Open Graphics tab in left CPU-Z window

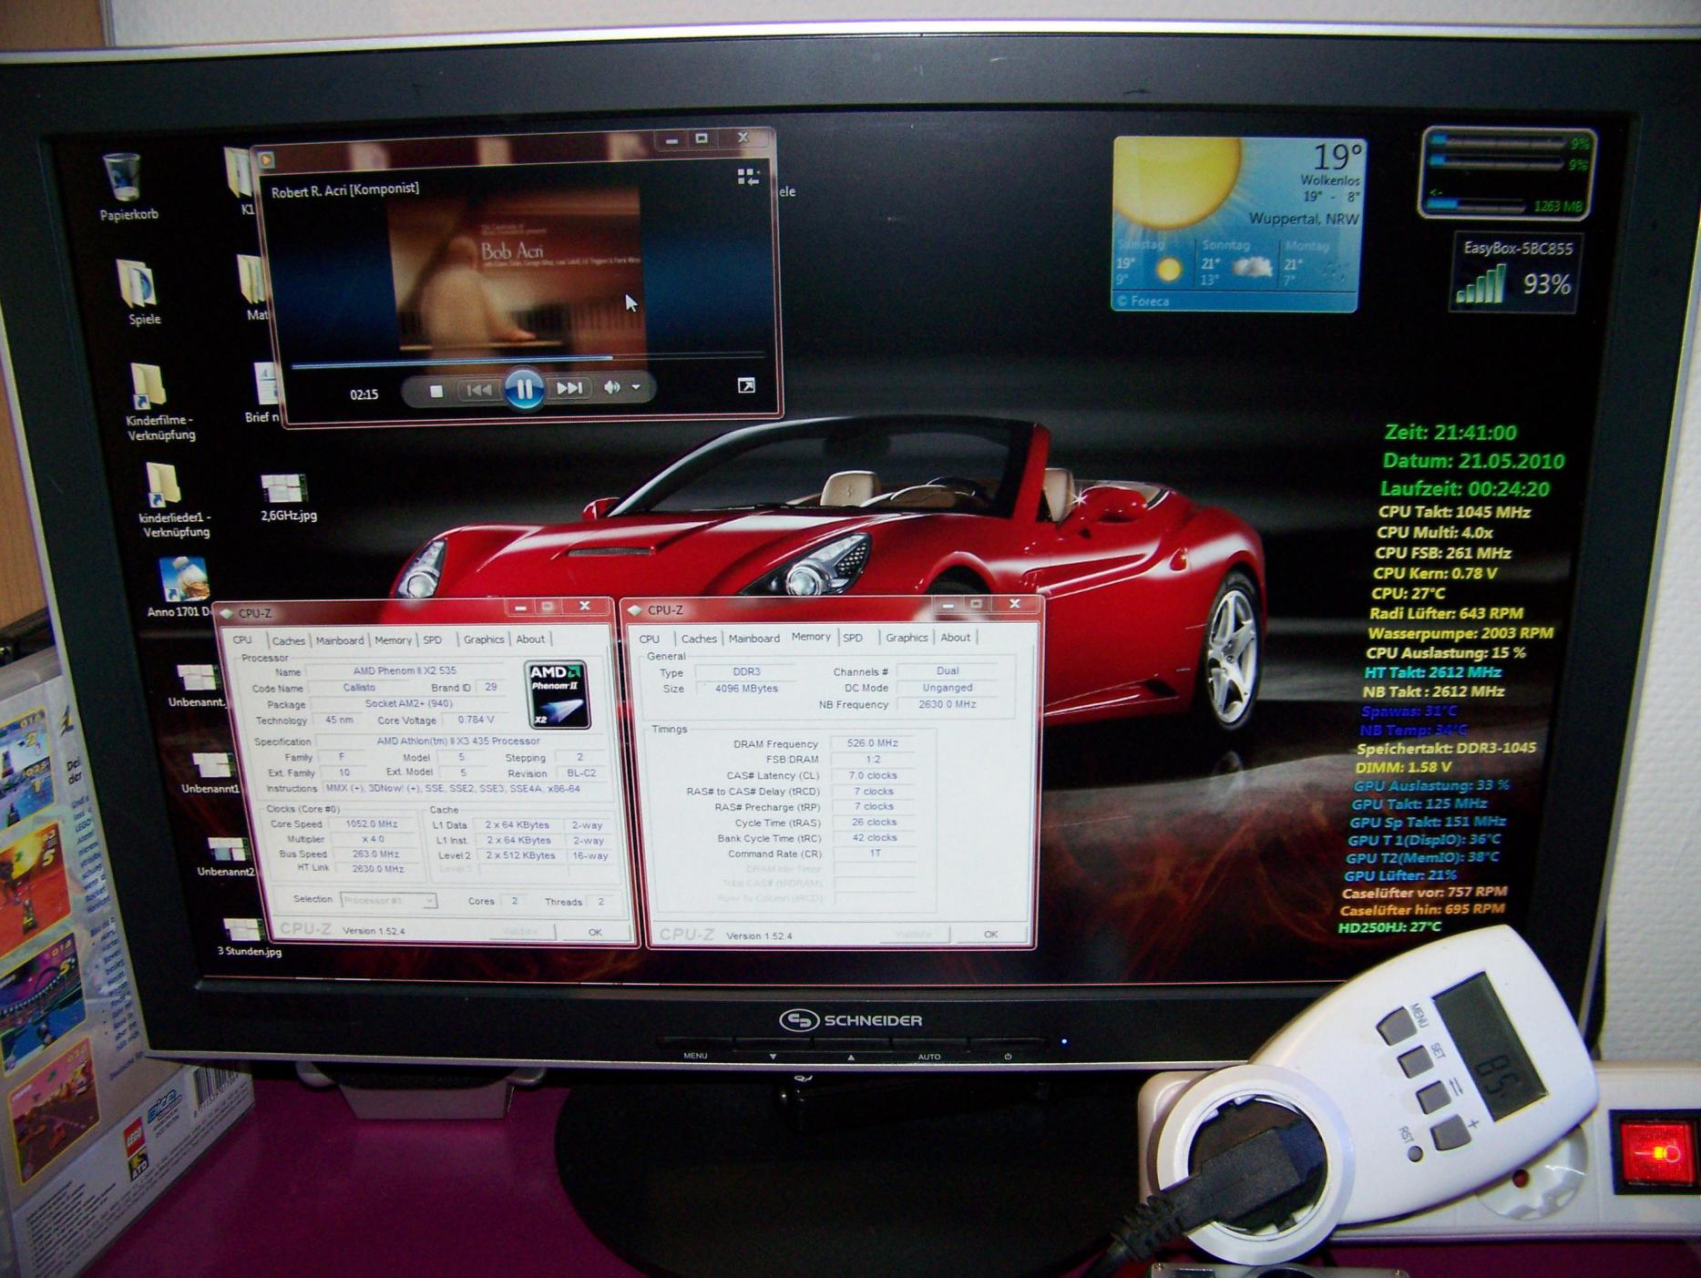[483, 639]
